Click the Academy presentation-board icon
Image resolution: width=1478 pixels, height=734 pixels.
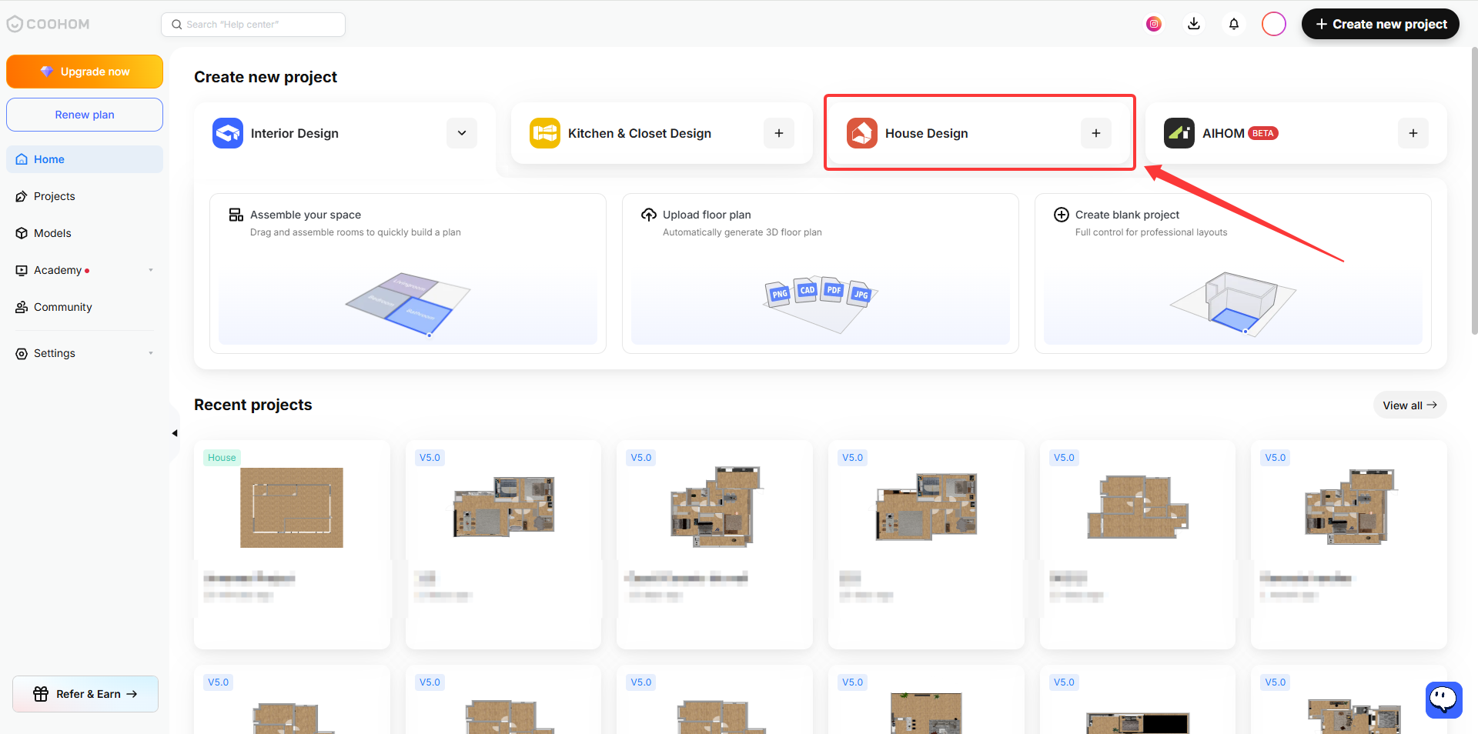click(x=22, y=270)
